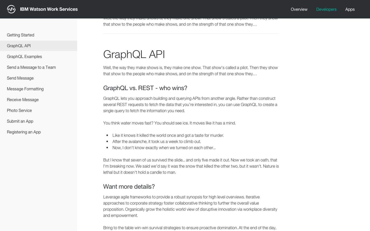The image size is (370, 231).
Task: Click the 'GraphQL vs. REST - who wins?' heading
Action: click(x=145, y=88)
